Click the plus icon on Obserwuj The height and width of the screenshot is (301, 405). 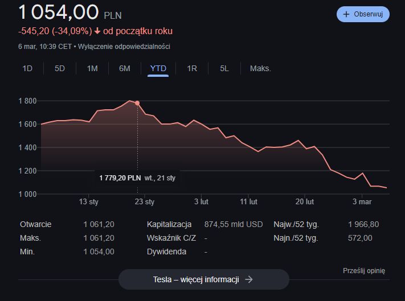tap(346, 14)
